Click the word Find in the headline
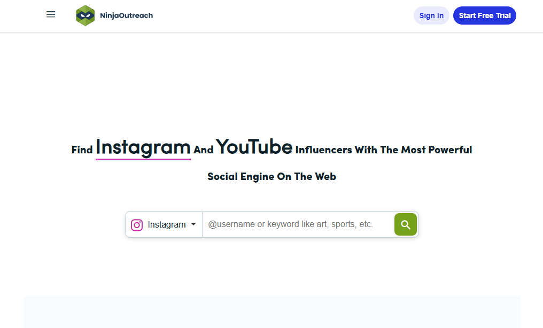 82,150
